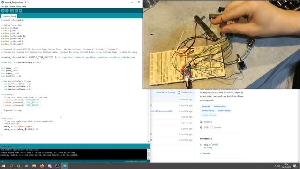Create a new sketch with the New icon

click(x=12, y=11)
